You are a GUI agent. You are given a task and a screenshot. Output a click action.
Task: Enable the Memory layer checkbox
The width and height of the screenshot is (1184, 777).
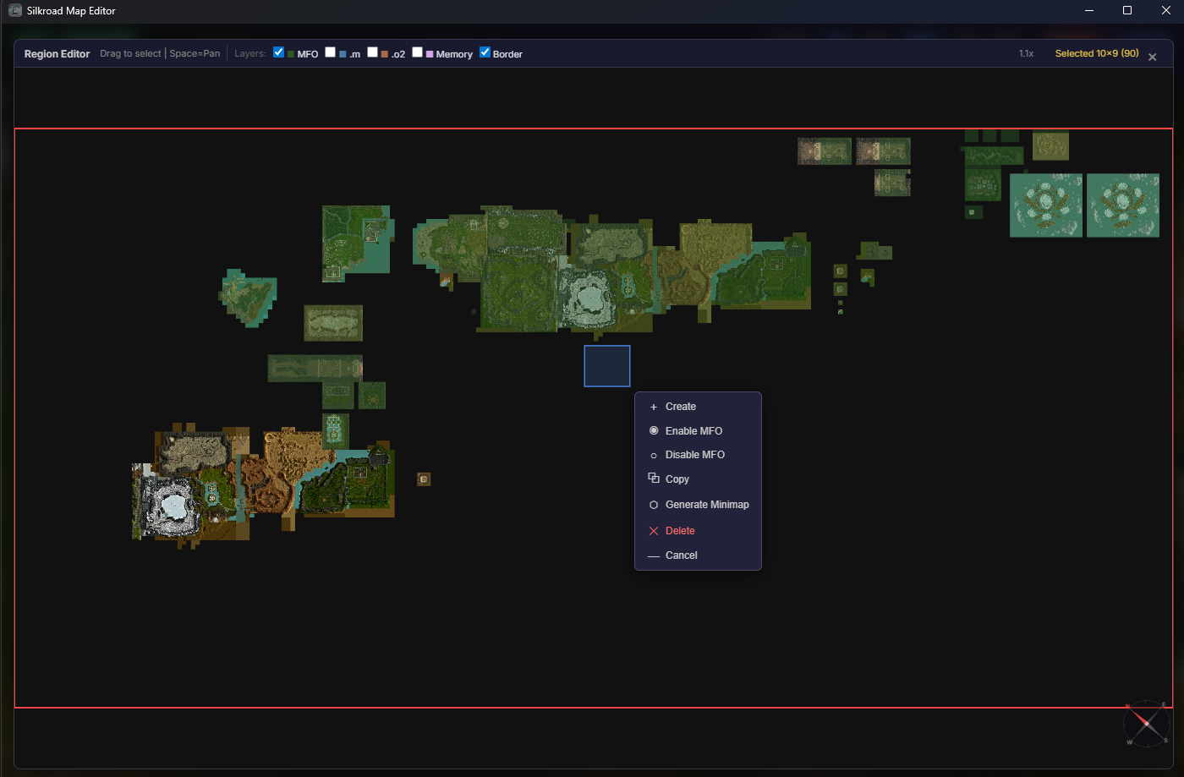(x=417, y=52)
